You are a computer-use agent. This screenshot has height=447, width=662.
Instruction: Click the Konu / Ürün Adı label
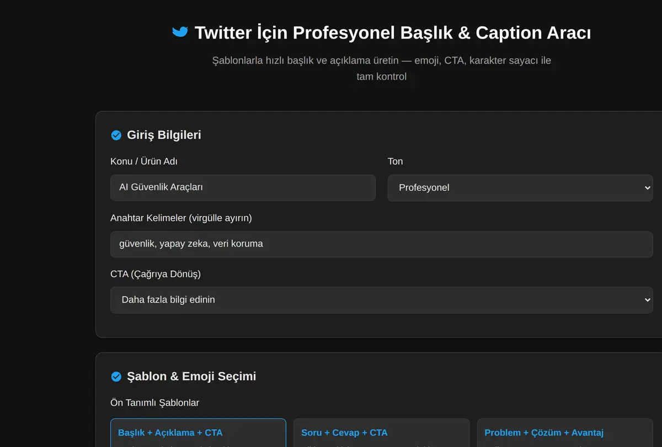click(x=144, y=161)
